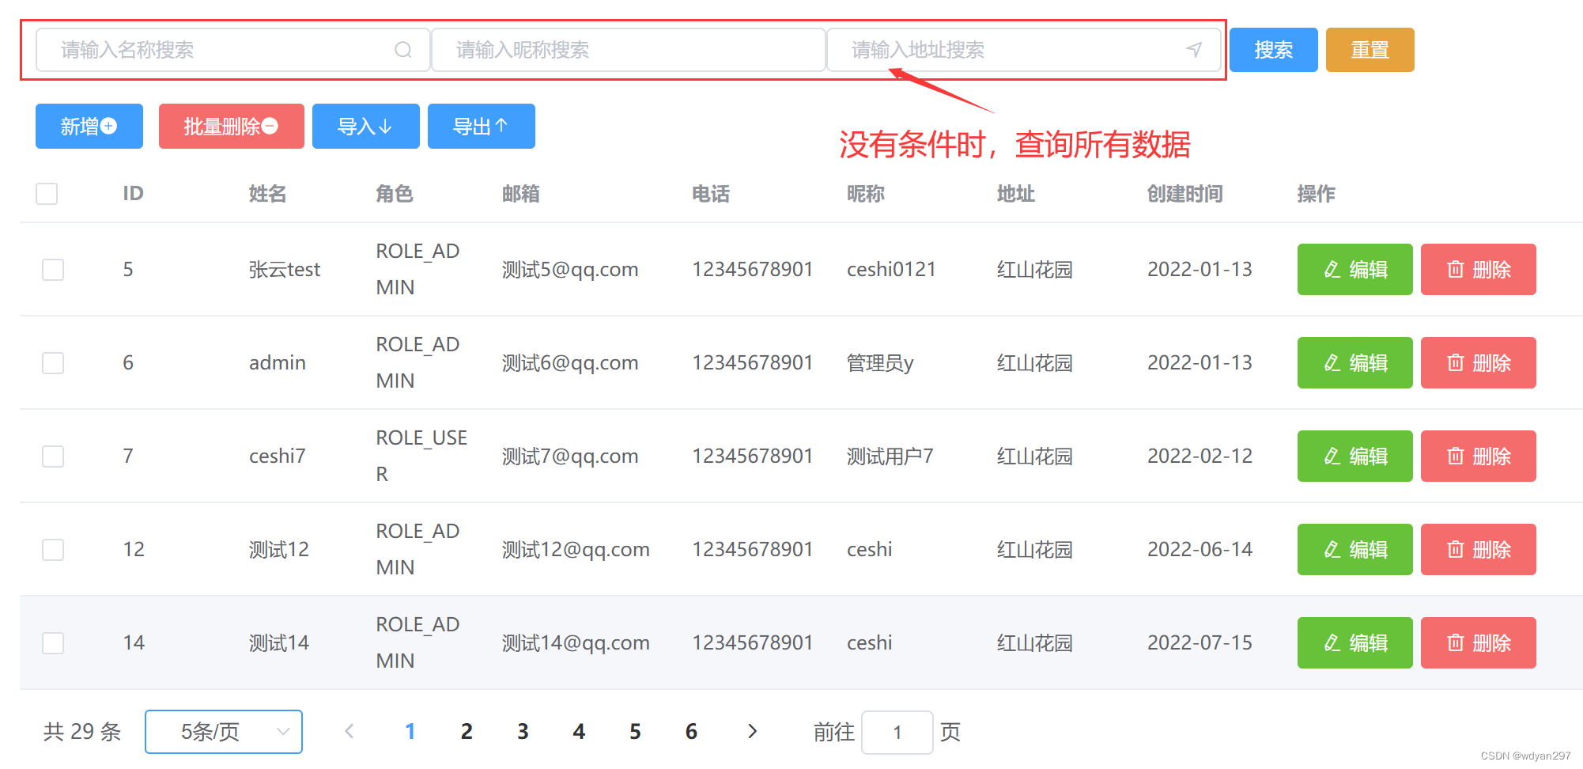This screenshot has height=769, width=1583.
Task: Click the 共 29 条 total count text
Action: (82, 732)
